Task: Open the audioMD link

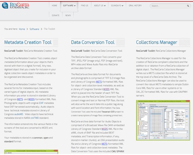Action: pyautogui.click(x=19, y=114)
